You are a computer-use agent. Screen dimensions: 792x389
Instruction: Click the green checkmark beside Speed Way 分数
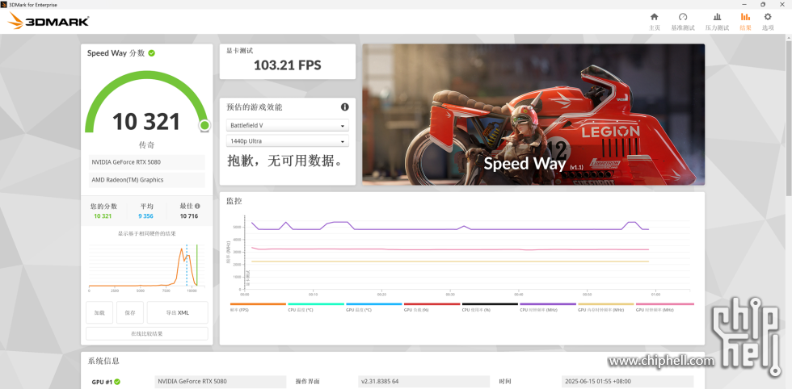pos(152,53)
